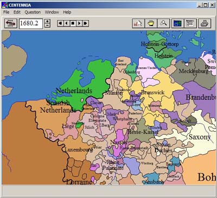The width and height of the screenshot is (217, 198).
Task: Increase the year with the plus stepper
Action: [x=47, y=21]
